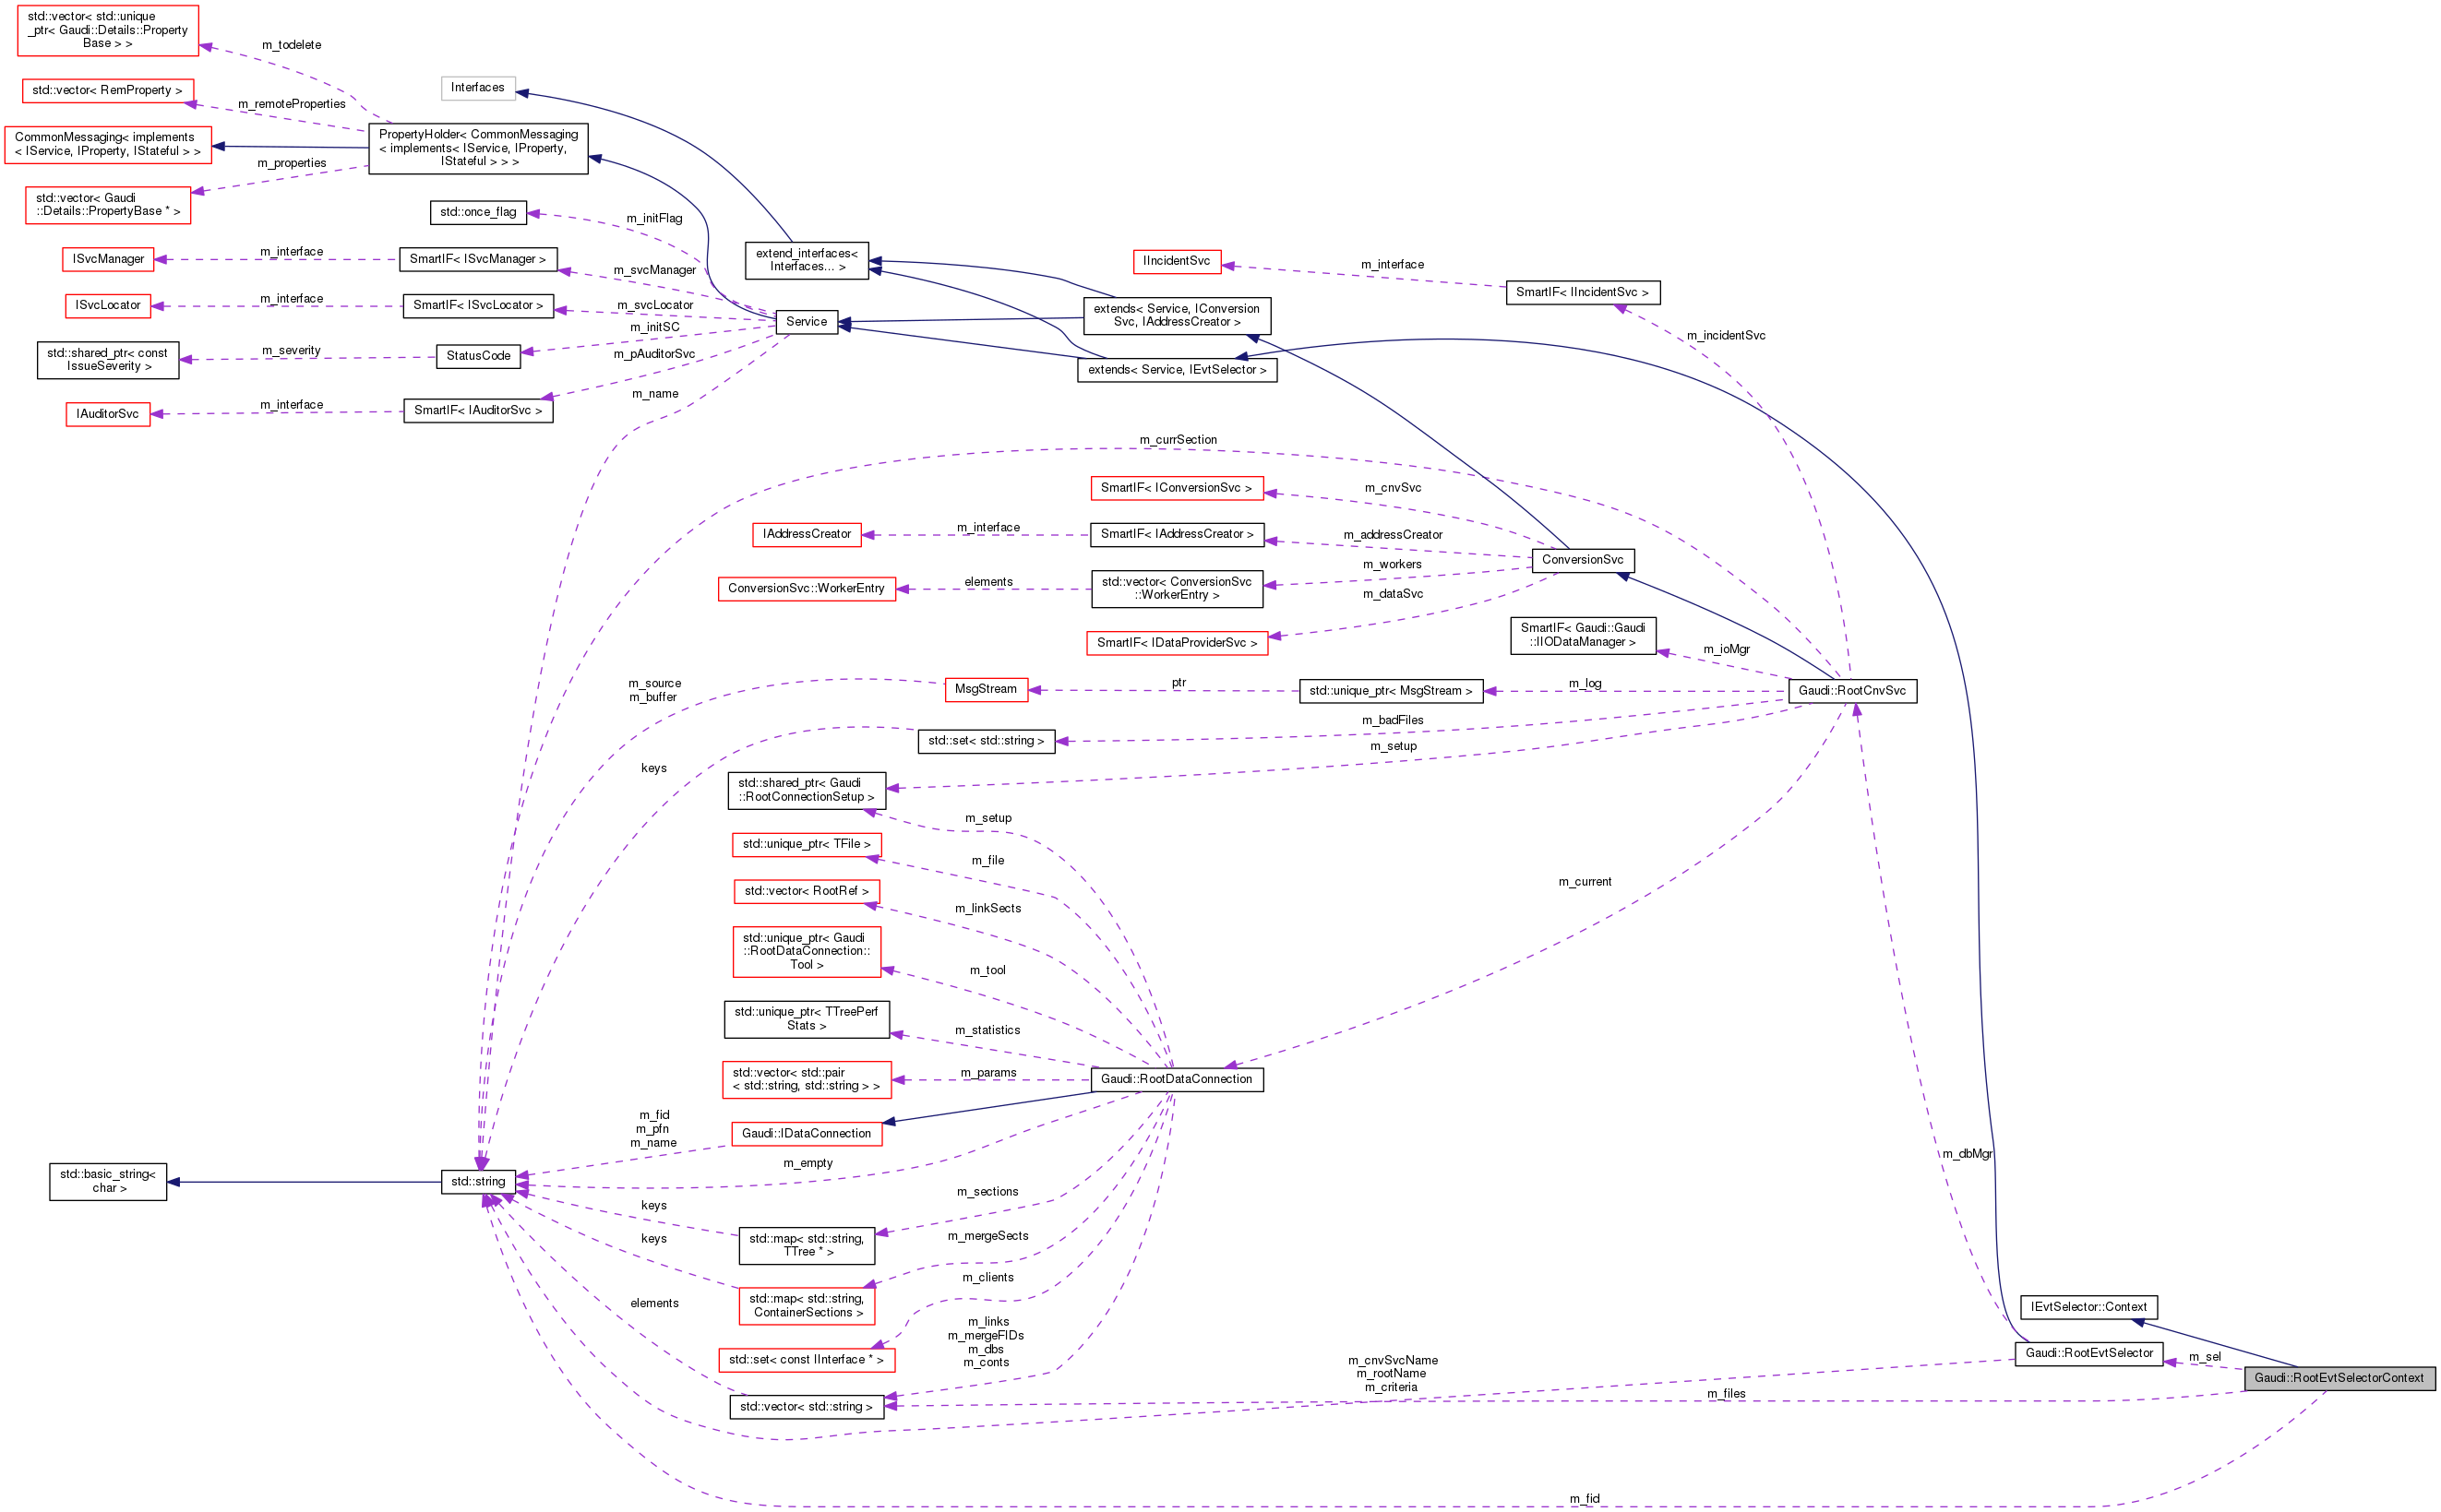Click the m_todelete edge label

pos(291,45)
